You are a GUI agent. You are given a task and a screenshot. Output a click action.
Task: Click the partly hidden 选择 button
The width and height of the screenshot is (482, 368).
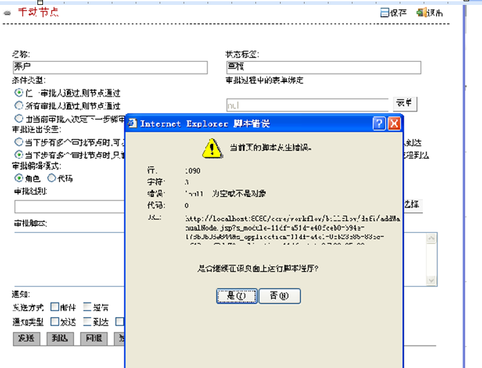click(x=413, y=205)
